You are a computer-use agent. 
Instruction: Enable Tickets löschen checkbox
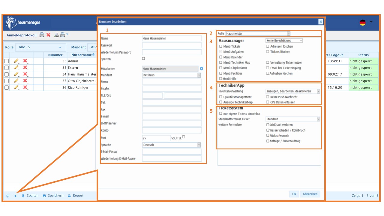pyautogui.click(x=268, y=52)
